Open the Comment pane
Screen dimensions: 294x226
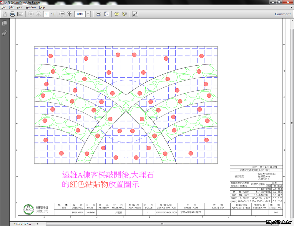pos(283,14)
